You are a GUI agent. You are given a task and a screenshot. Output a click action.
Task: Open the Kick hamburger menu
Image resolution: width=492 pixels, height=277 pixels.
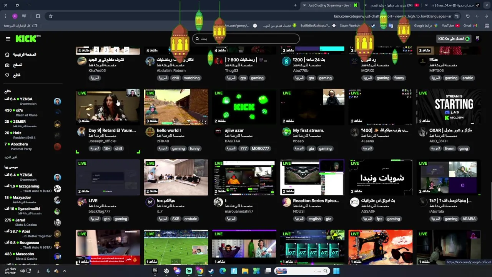click(x=8, y=39)
